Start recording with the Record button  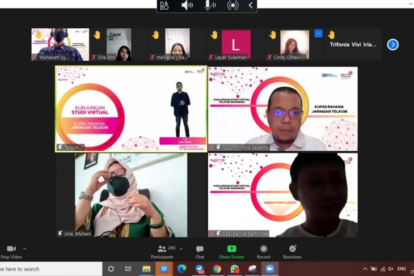(264, 252)
